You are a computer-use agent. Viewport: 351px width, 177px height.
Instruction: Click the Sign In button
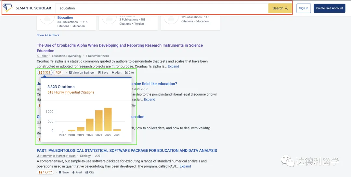tap(304, 8)
